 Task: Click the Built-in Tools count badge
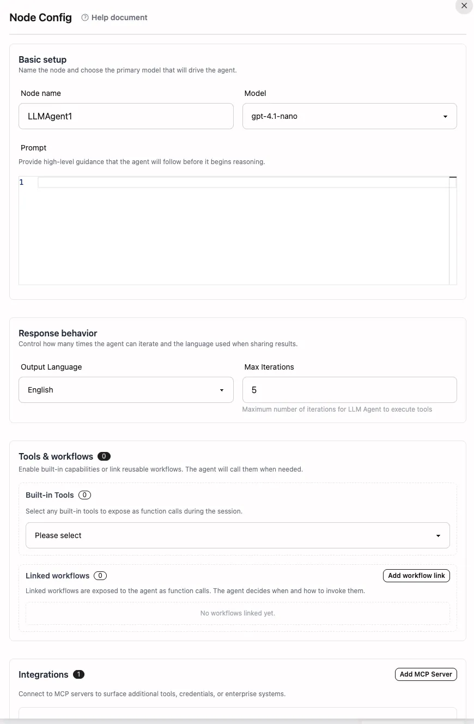[x=84, y=495]
